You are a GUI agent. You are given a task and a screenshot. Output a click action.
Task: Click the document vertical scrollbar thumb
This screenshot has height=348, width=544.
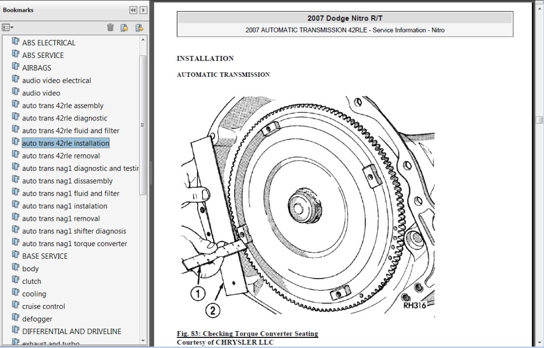tap(539, 119)
